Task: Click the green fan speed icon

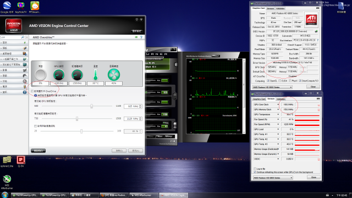Action: 114,75
